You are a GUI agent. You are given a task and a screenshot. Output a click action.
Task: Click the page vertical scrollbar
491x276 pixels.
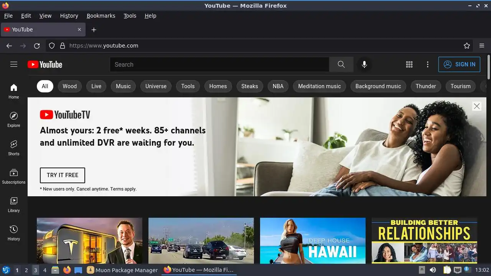(488, 67)
